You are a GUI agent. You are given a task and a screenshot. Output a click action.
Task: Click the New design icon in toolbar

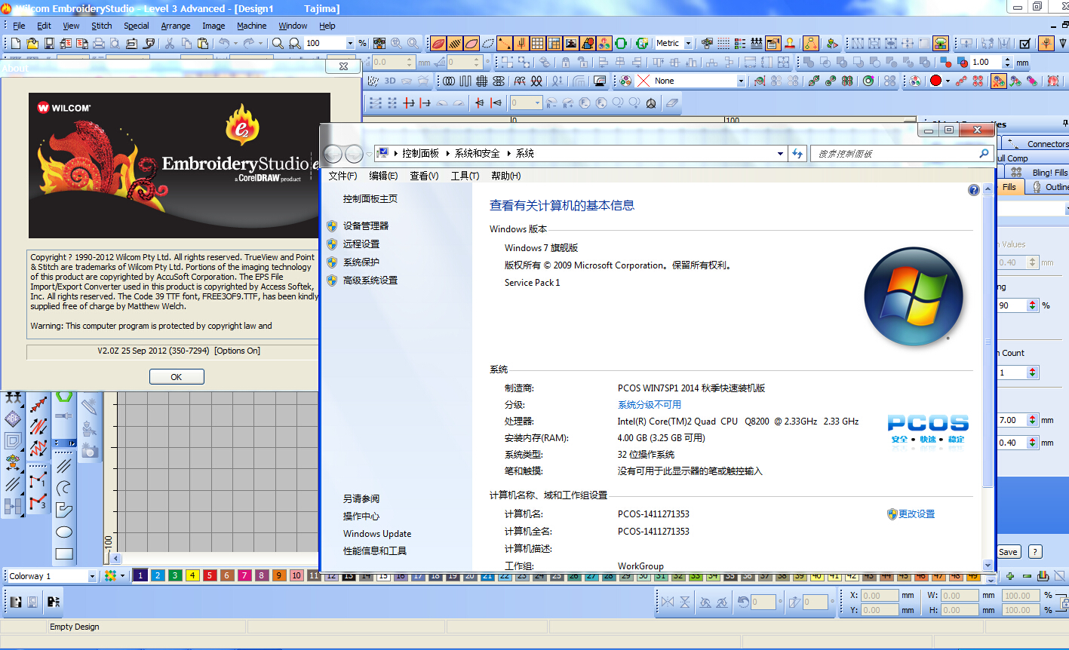[x=16, y=43]
